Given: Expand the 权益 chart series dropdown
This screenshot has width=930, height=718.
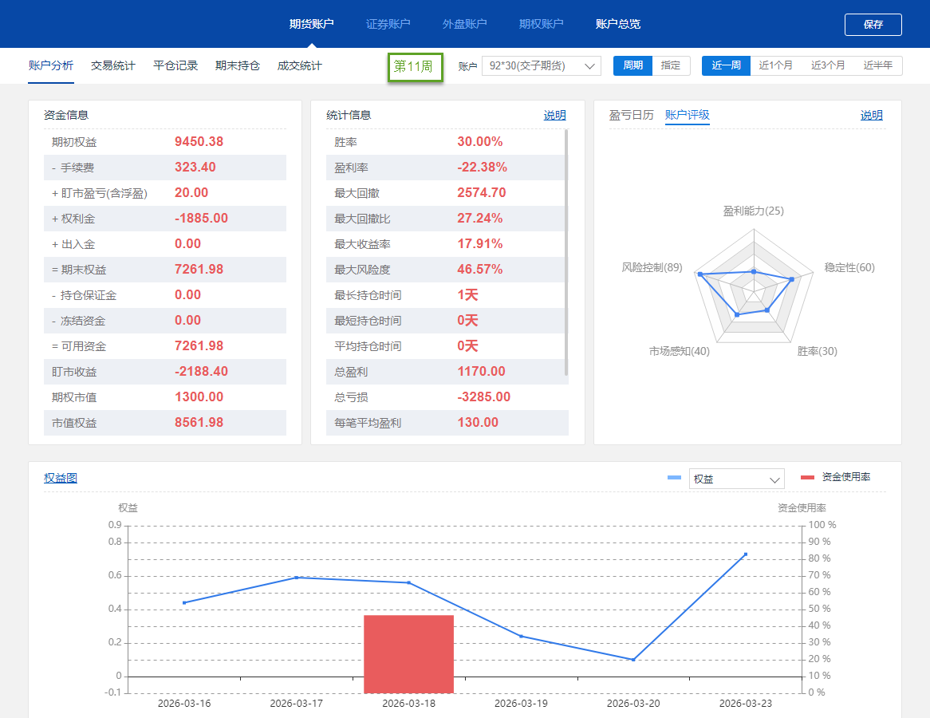Looking at the screenshot, I should (x=774, y=479).
